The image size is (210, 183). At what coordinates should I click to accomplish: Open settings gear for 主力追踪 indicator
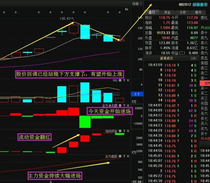(x=120, y=156)
